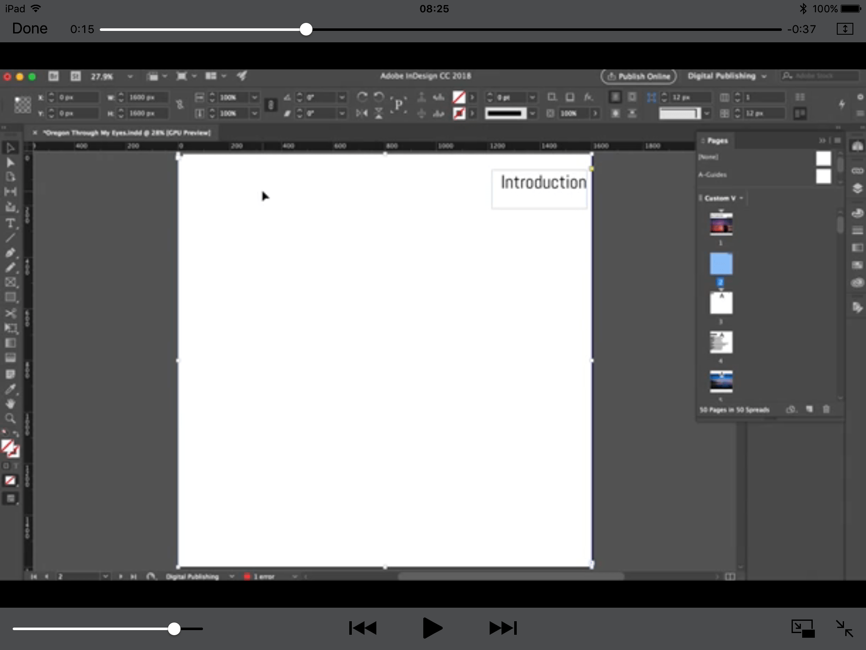
Task: Create a new page in the Pages panel
Action: (x=810, y=409)
